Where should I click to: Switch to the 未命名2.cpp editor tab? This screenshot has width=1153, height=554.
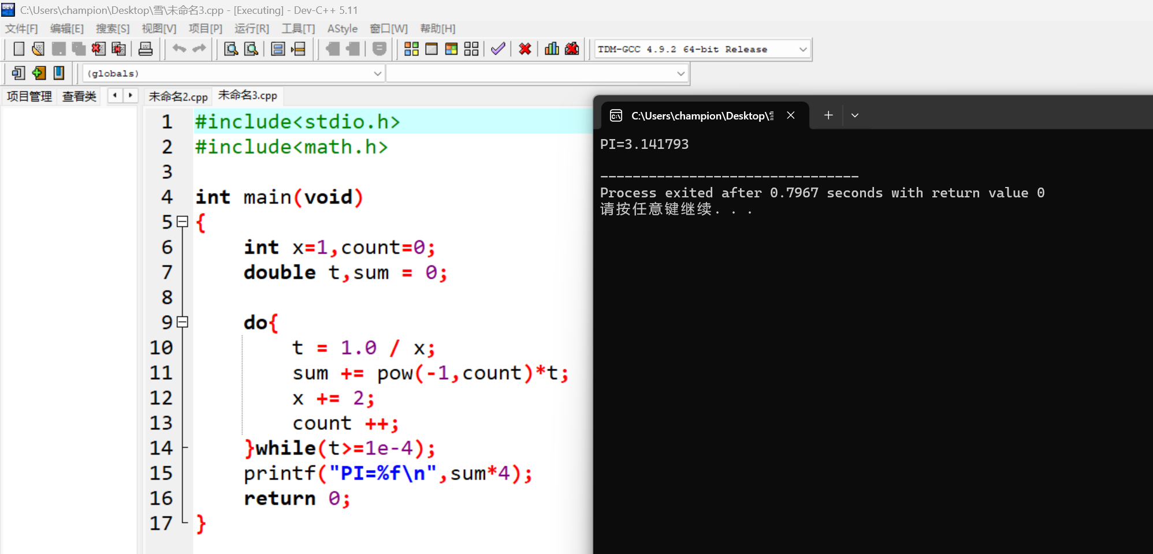point(178,96)
